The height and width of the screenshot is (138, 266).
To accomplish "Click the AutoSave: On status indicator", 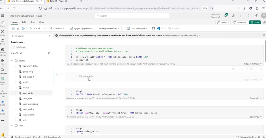I will [53, 137].
